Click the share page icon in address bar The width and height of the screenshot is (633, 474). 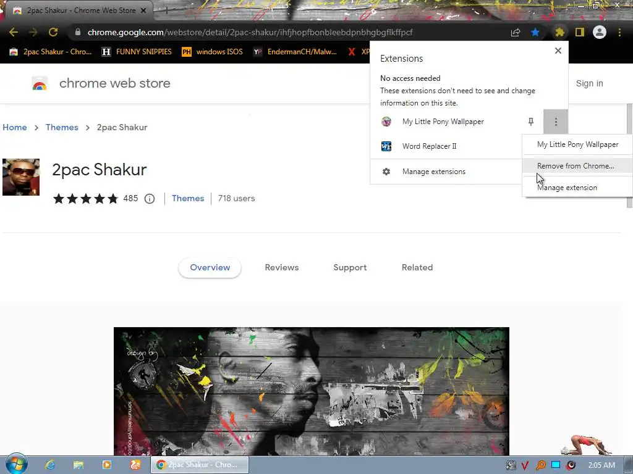pyautogui.click(x=516, y=33)
